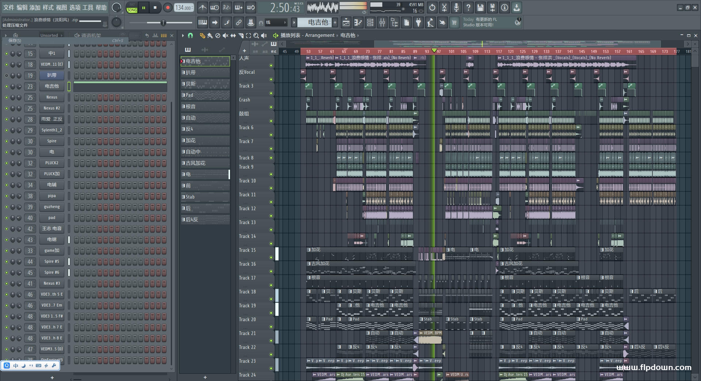The width and height of the screenshot is (701, 381).
Task: Click the playlist zoom magnifier tool
Action: point(256,35)
